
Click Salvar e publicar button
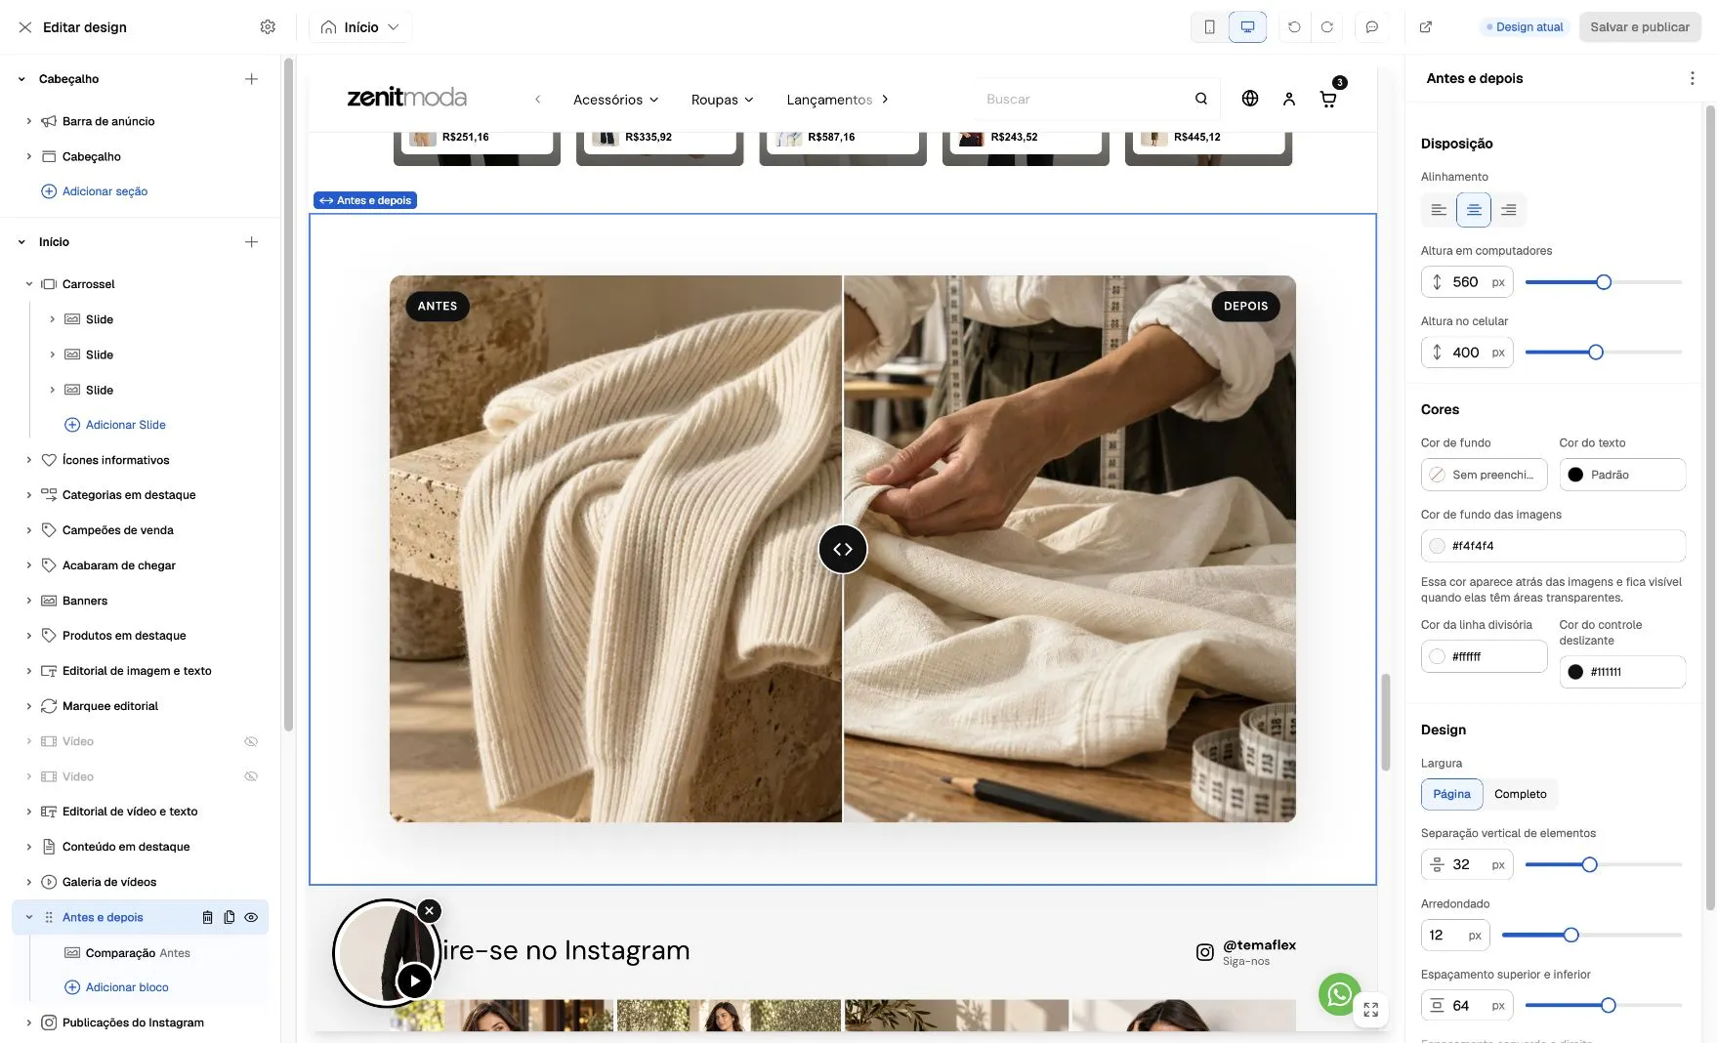pos(1640,27)
